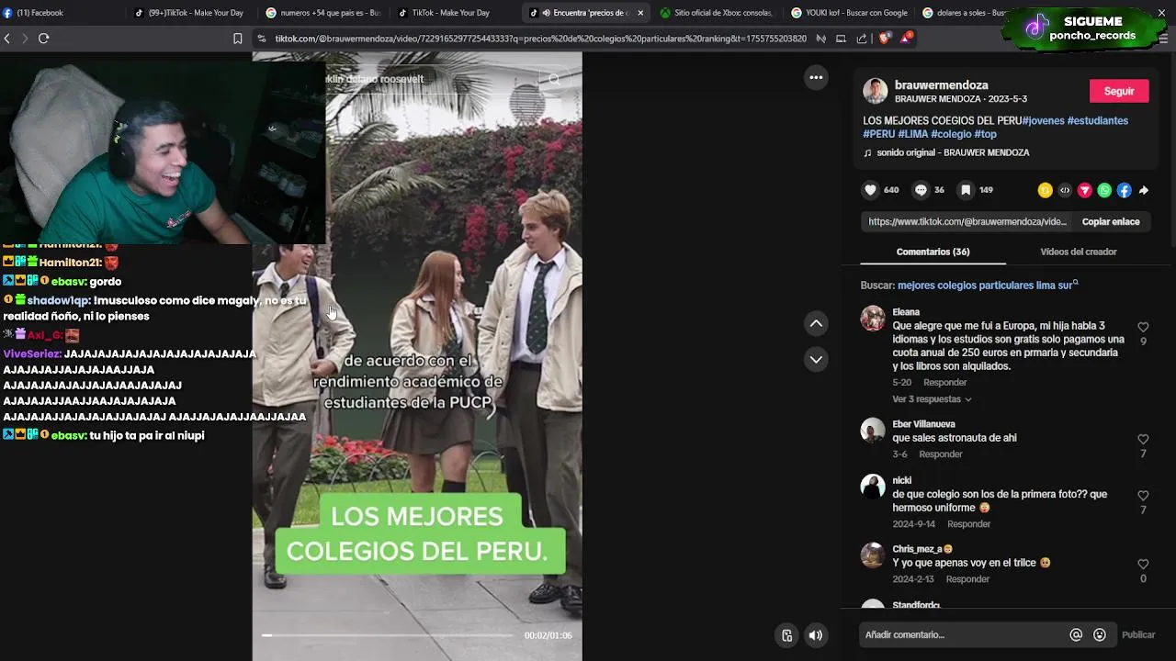Reply to Eber Villanueva's comment
This screenshot has width=1176, height=661.
tap(941, 454)
